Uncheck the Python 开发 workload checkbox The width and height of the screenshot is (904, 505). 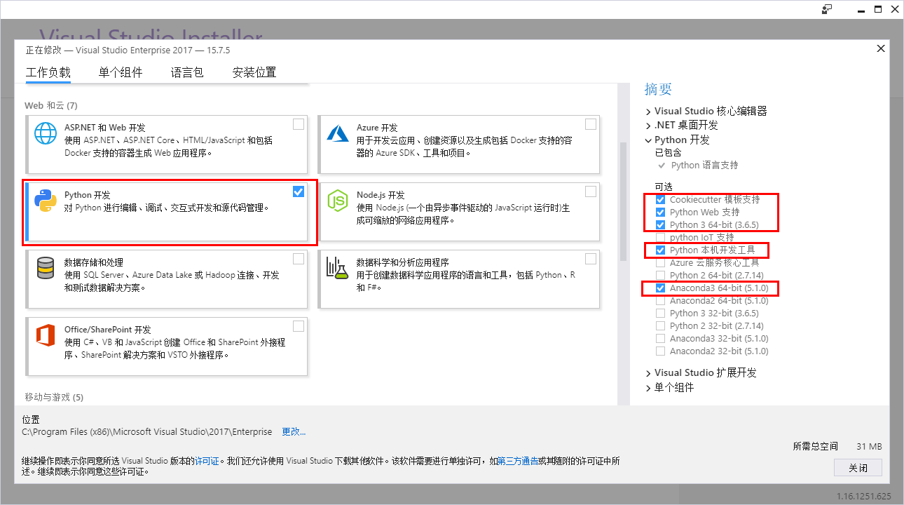(299, 191)
